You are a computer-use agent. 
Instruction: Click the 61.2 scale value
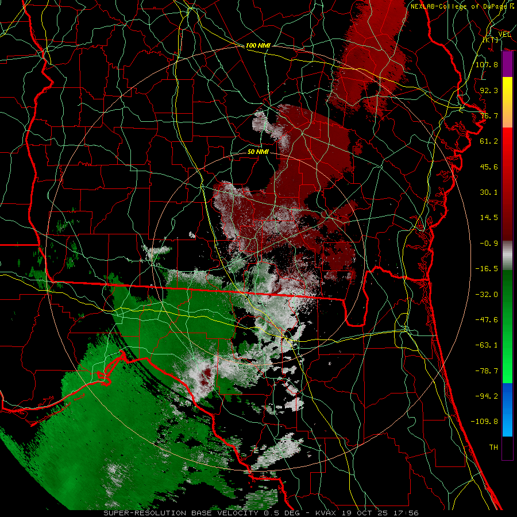(489, 141)
